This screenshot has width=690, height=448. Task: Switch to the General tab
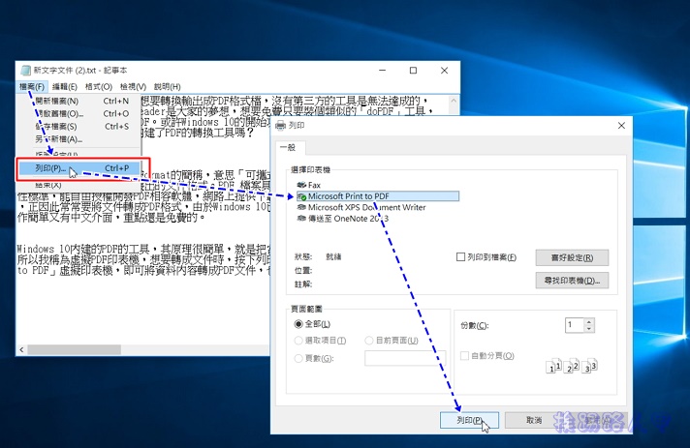(288, 147)
